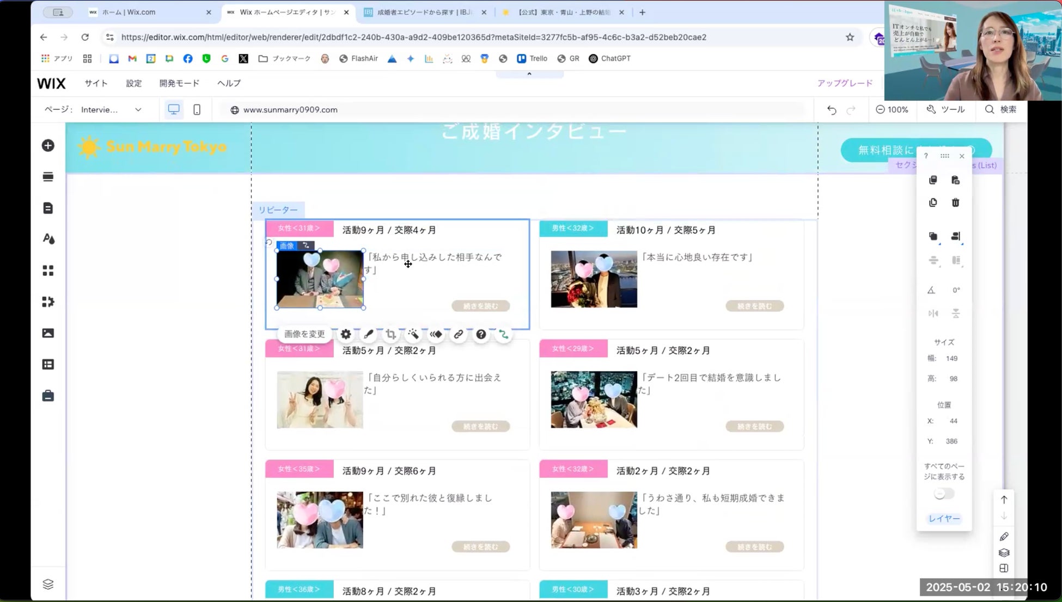Click the delete trash icon in toolbar panel
1062x602 pixels.
click(955, 202)
